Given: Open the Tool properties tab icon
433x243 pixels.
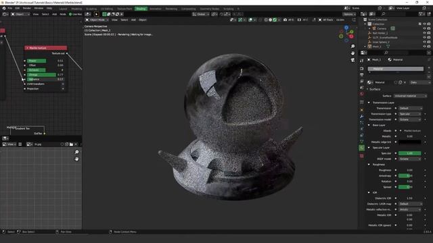Looking at the screenshot, I should pyautogui.click(x=362, y=61).
